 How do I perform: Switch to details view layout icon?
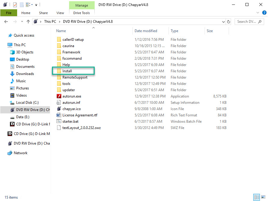coord(257,197)
